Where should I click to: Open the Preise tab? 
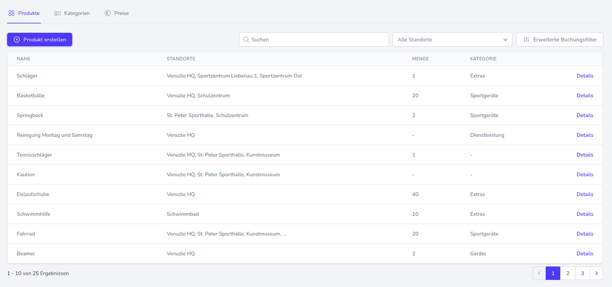(x=121, y=13)
